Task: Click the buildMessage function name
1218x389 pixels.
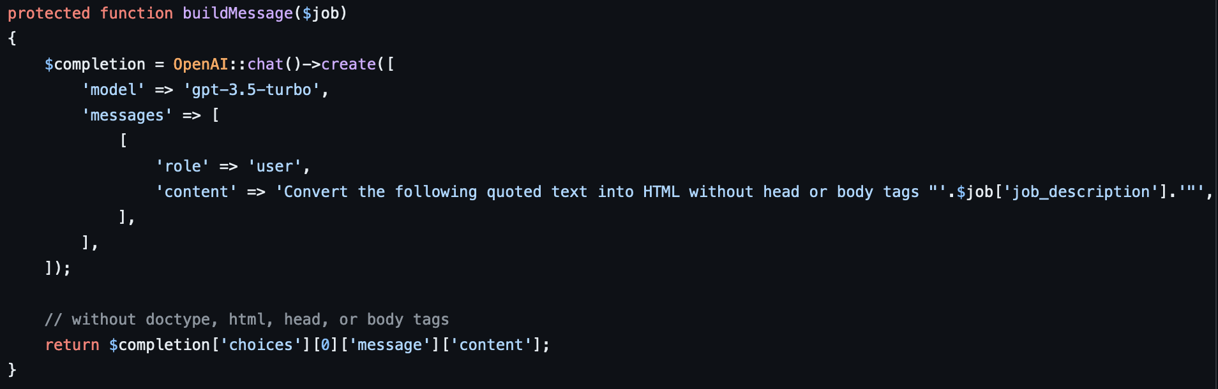Action: pyautogui.click(x=237, y=13)
